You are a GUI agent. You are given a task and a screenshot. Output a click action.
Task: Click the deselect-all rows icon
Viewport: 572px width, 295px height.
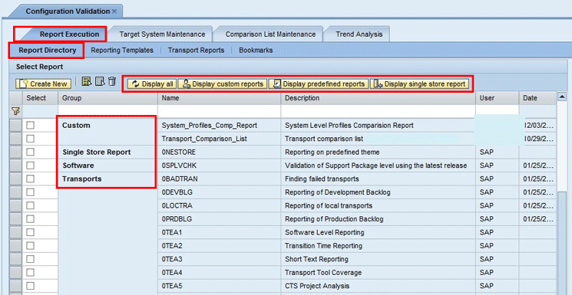(100, 81)
